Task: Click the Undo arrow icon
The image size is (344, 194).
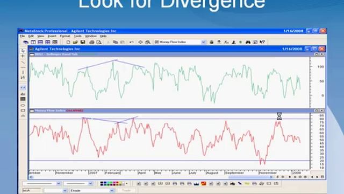Action: pos(132,42)
